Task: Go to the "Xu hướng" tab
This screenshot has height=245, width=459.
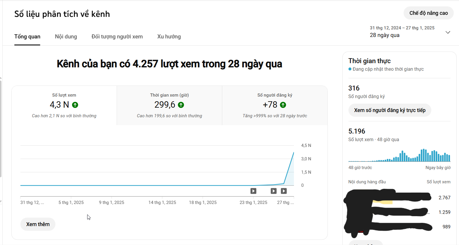Action: point(169,37)
